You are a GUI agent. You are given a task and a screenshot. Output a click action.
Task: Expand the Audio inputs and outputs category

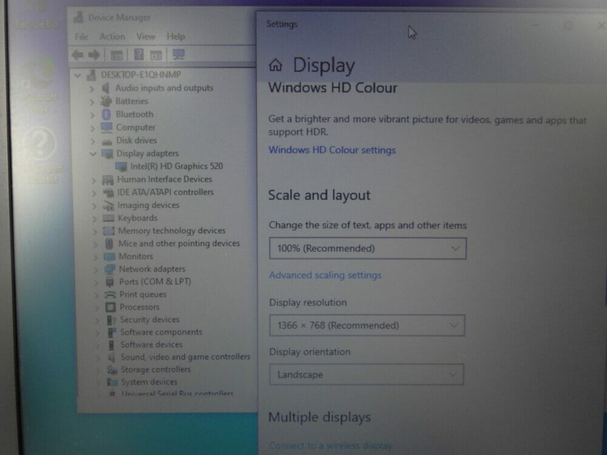[x=92, y=89]
